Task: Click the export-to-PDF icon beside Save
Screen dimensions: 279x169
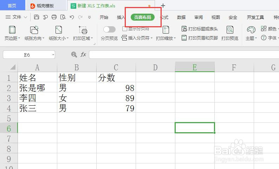Action: [x=45, y=17]
